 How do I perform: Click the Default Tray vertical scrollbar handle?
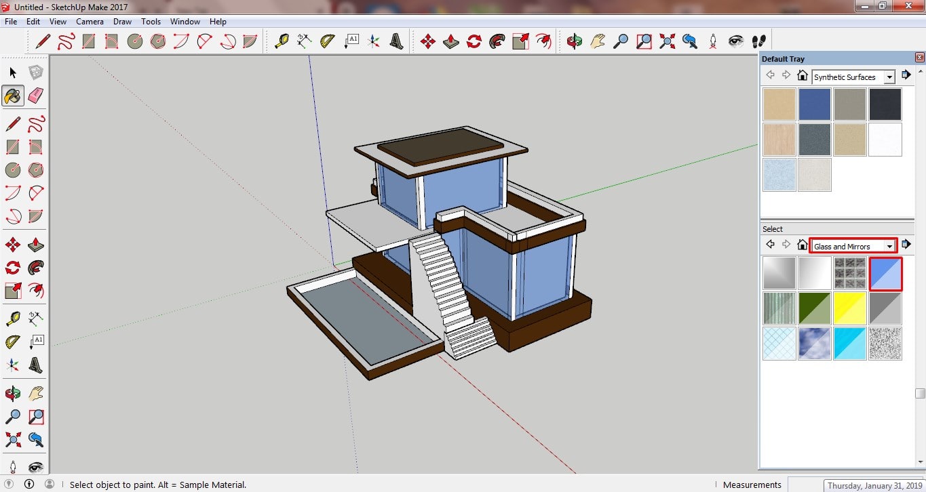919,394
